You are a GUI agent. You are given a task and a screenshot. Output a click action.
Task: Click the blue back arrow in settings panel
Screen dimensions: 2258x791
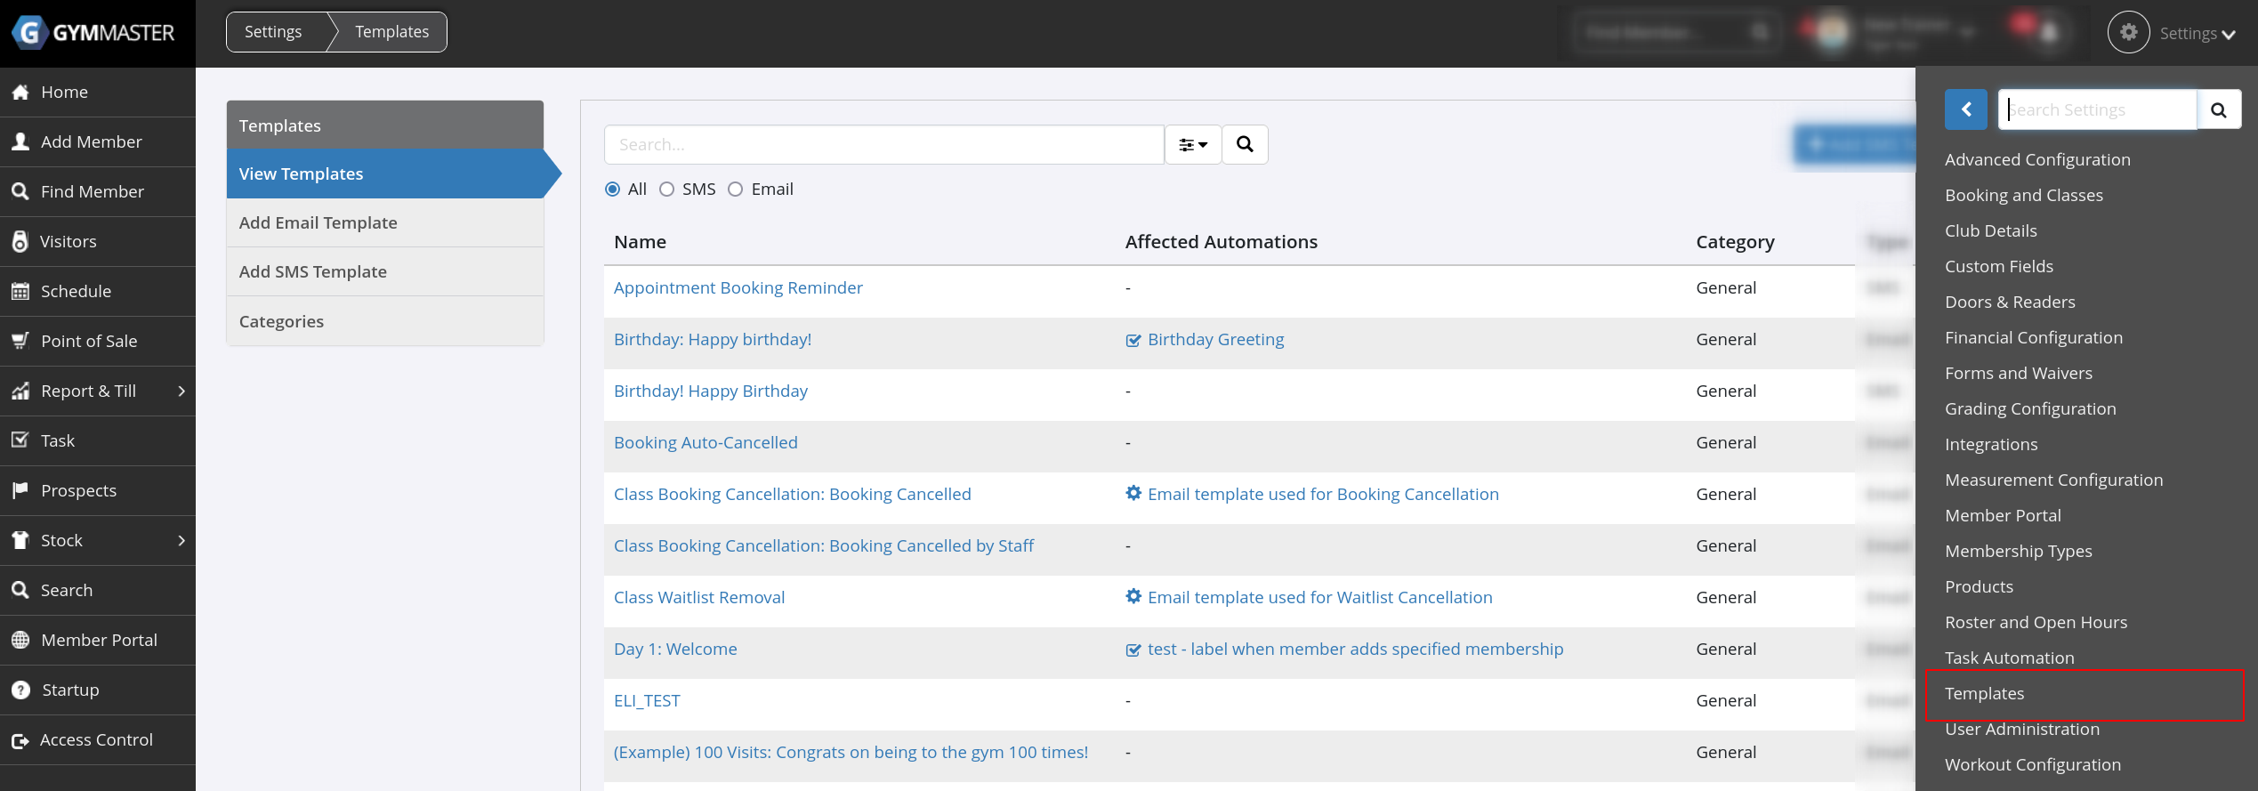tap(1965, 109)
